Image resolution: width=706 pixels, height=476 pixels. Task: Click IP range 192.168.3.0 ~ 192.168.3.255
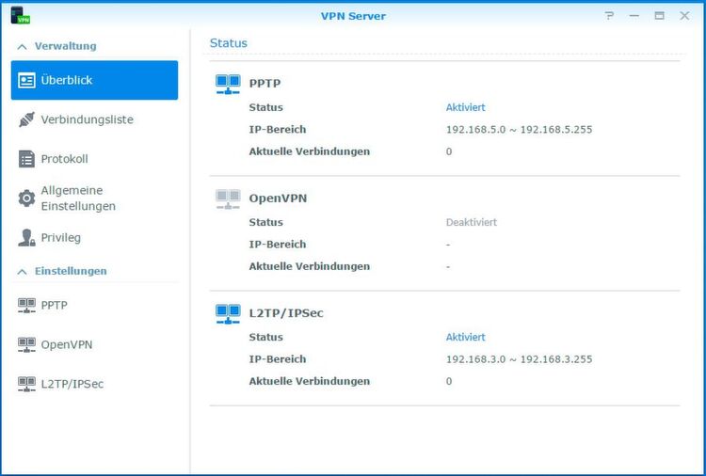519,359
